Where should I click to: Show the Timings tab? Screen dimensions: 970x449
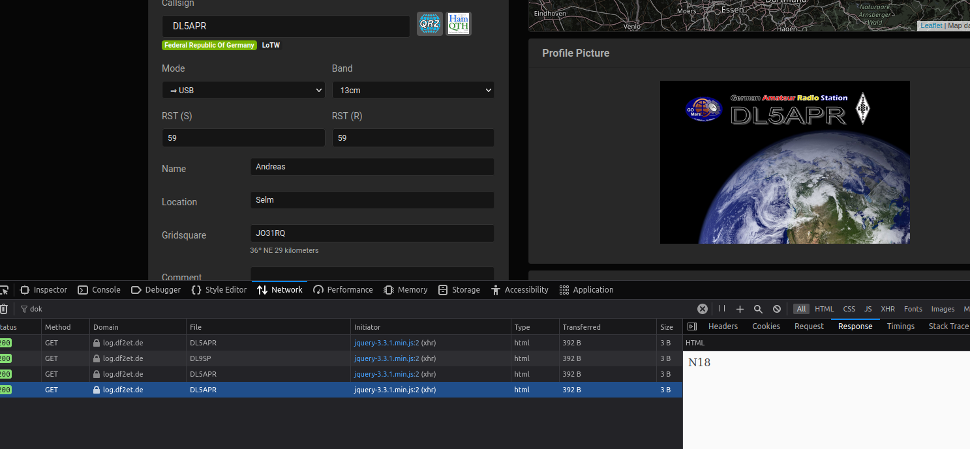(x=901, y=326)
